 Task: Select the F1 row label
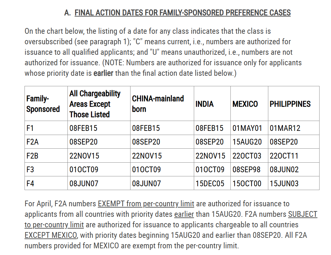click(30, 128)
